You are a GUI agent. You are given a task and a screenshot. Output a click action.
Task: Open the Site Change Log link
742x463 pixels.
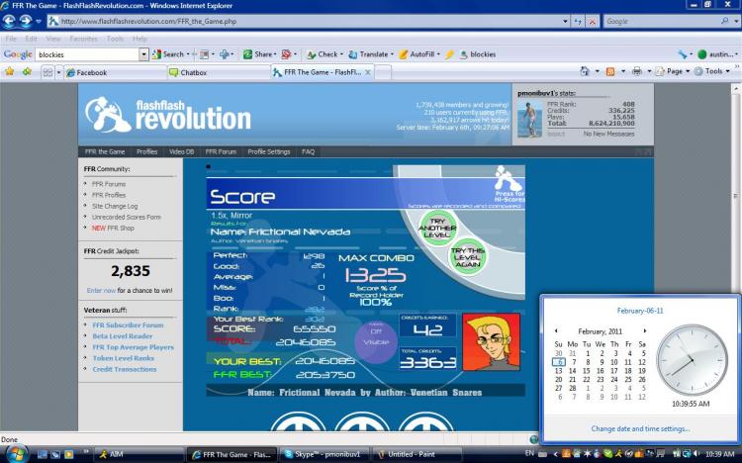coord(115,207)
